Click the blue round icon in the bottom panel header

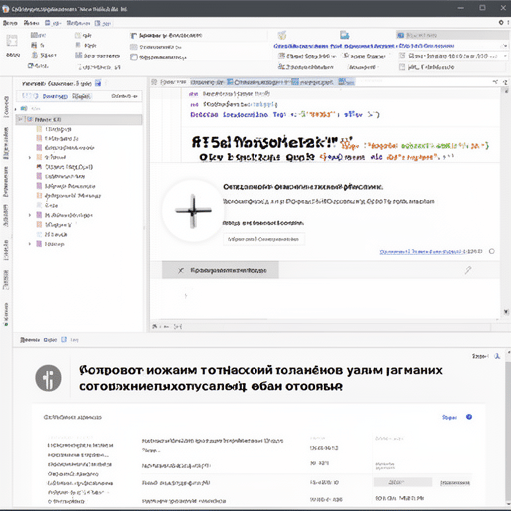point(469,417)
